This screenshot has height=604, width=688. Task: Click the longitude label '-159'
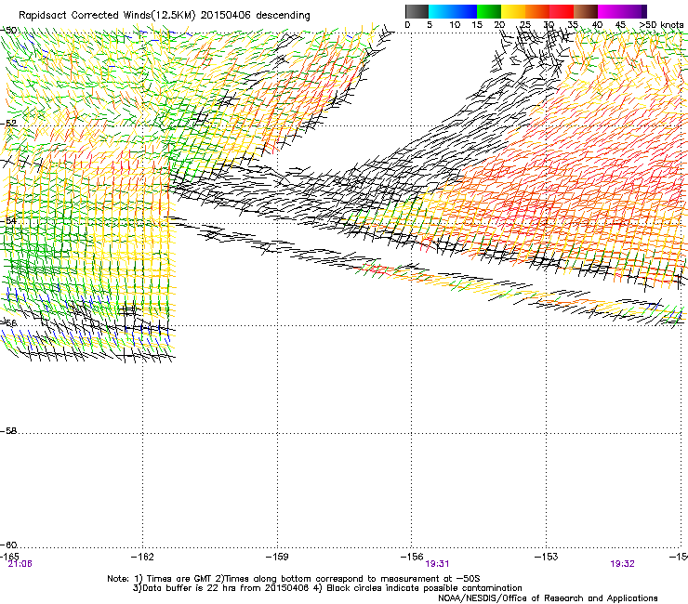click(277, 557)
